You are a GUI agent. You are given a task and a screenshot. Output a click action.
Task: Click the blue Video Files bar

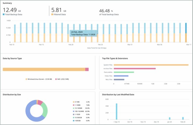[x=121, y=76]
